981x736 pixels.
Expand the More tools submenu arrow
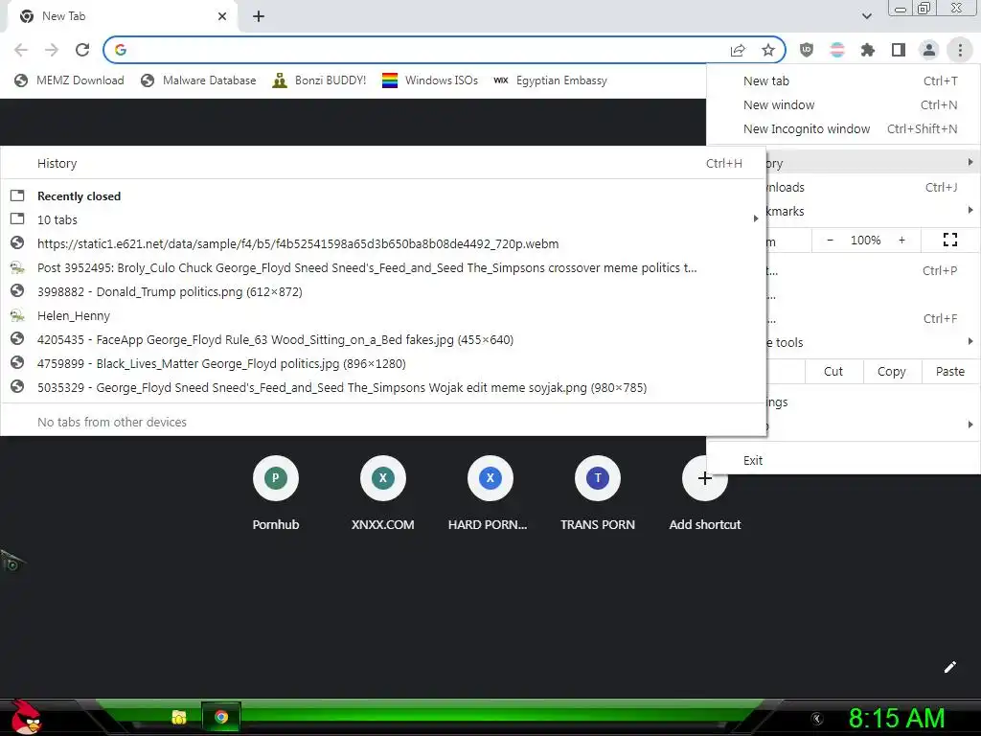(970, 341)
